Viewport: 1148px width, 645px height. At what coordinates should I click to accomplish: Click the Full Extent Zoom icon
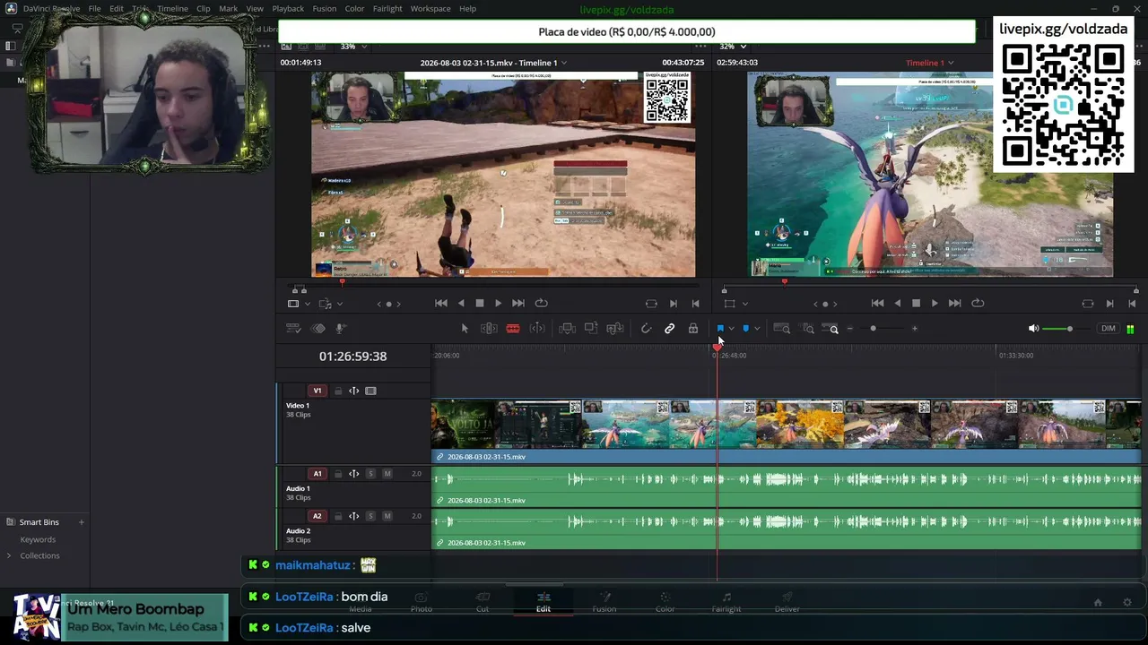click(x=782, y=329)
